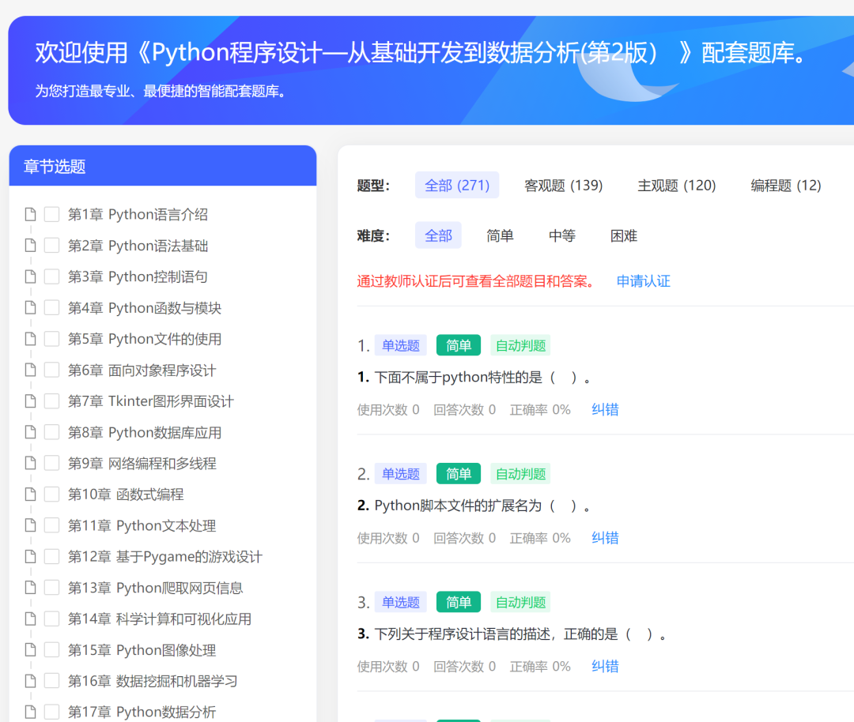
Task: Click chapter title 第16章 数据挖掘和机器学习
Action: click(152, 681)
